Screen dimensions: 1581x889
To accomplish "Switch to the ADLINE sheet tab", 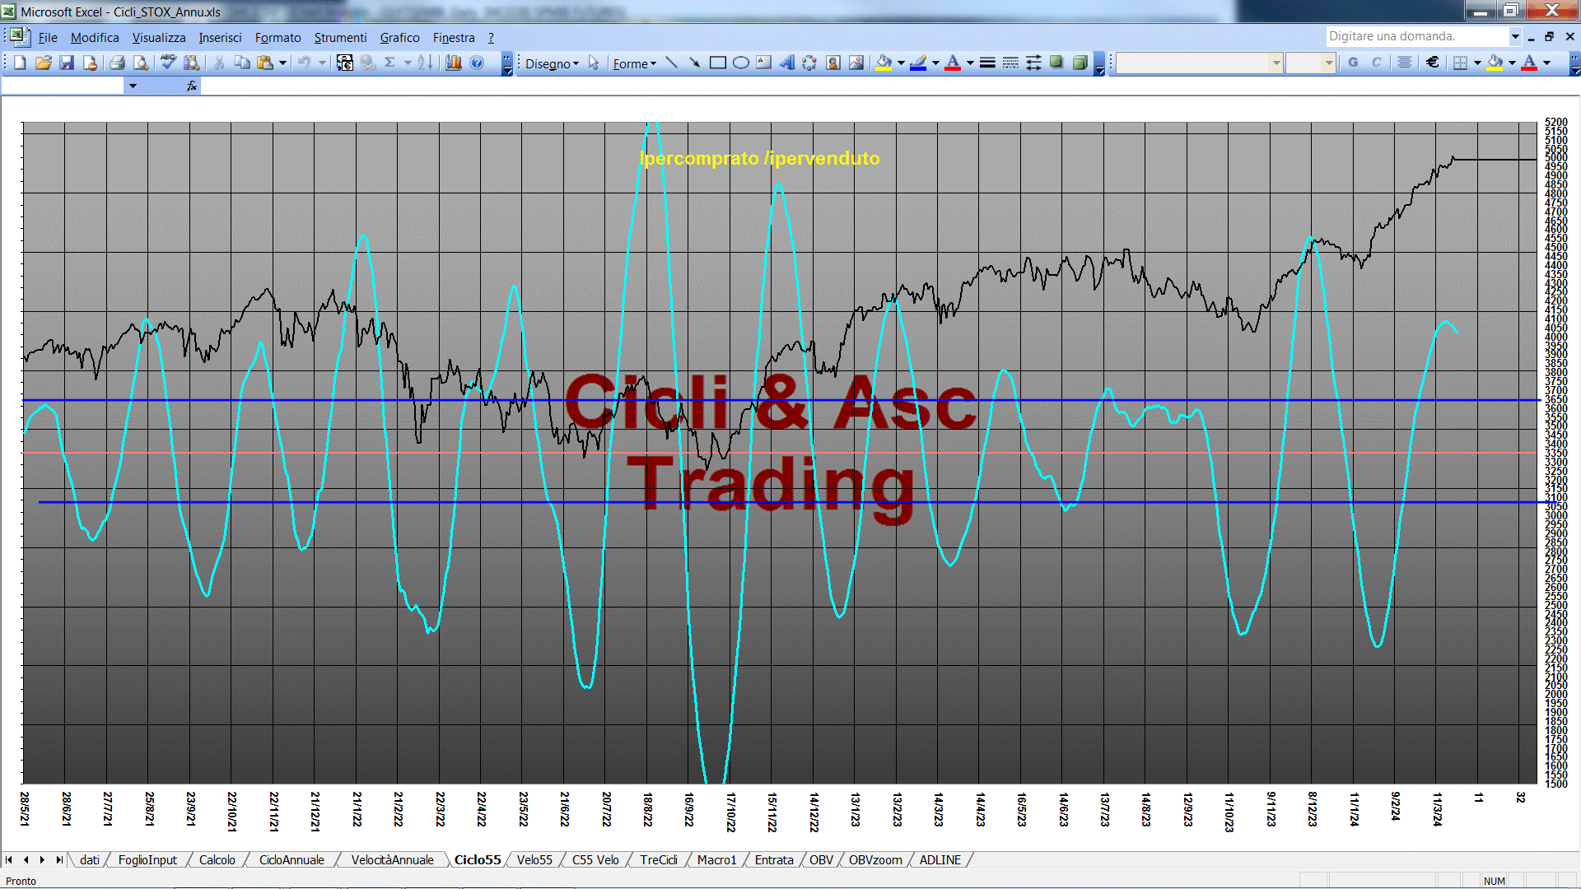I will pyautogui.click(x=940, y=860).
